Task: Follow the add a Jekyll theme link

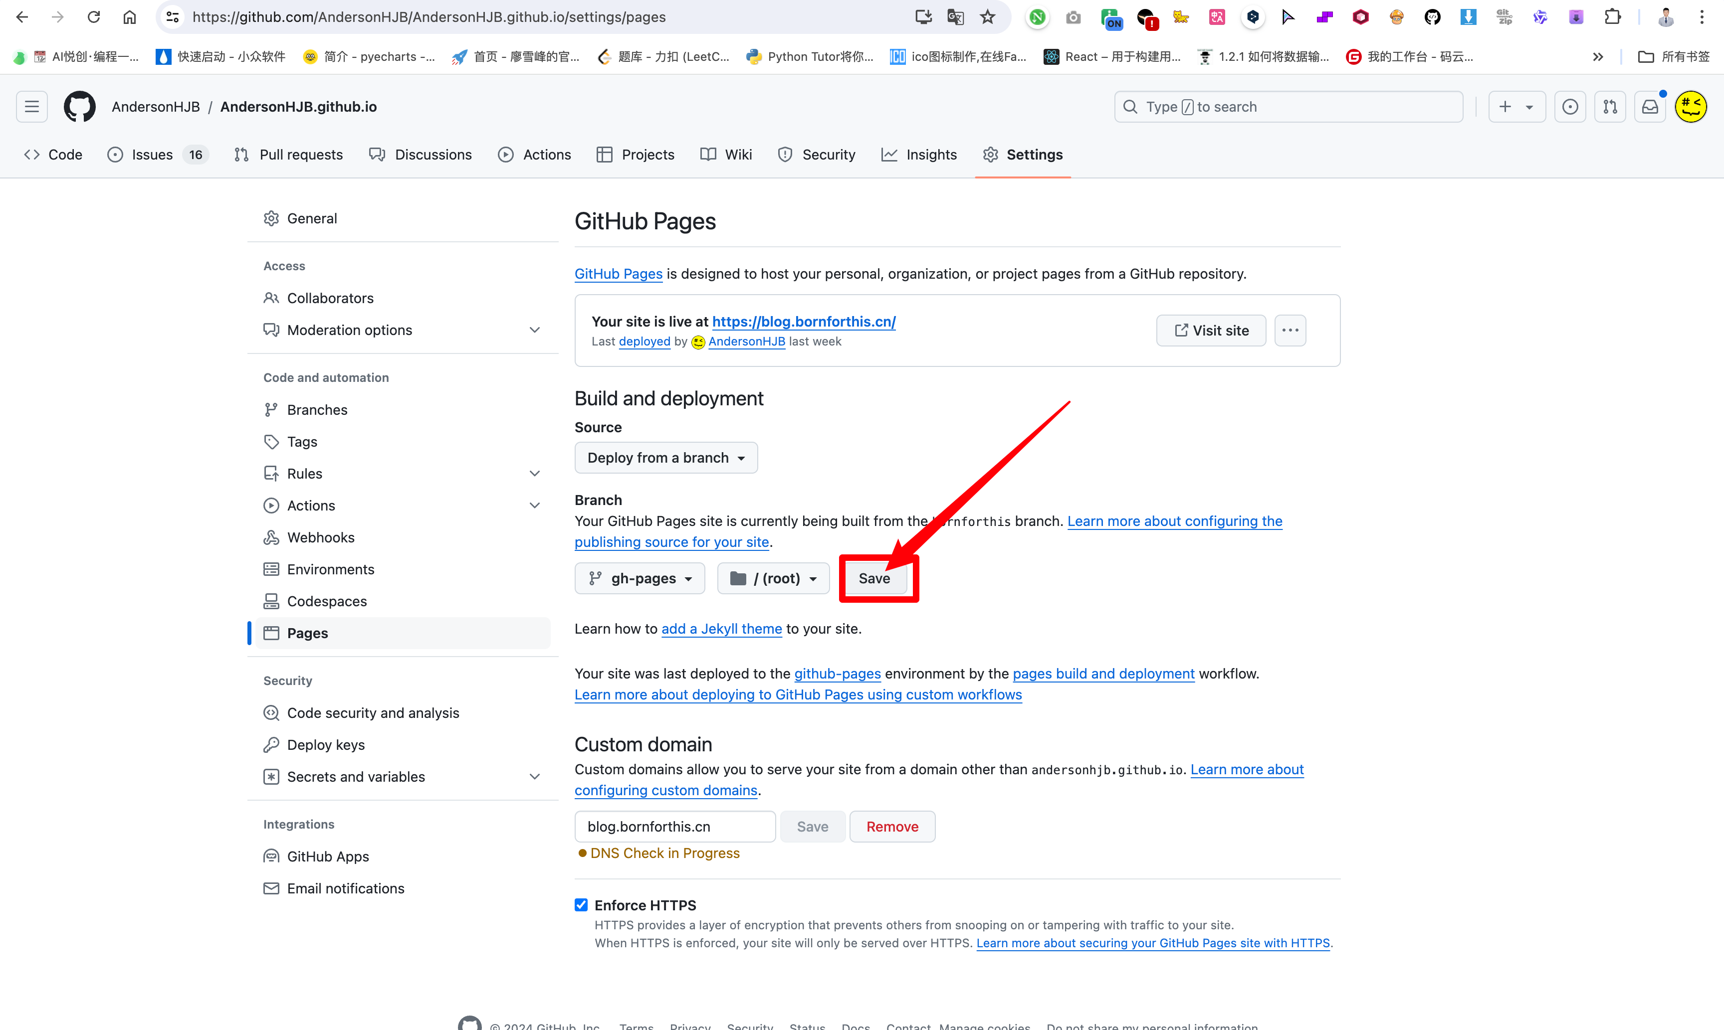Action: point(721,629)
